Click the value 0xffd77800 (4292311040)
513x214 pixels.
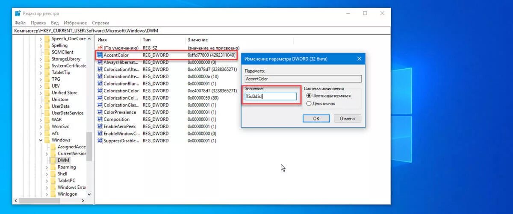tap(212, 56)
